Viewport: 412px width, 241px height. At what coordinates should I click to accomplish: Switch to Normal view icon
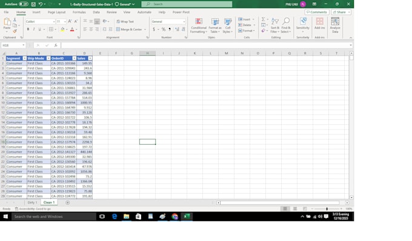click(285, 209)
